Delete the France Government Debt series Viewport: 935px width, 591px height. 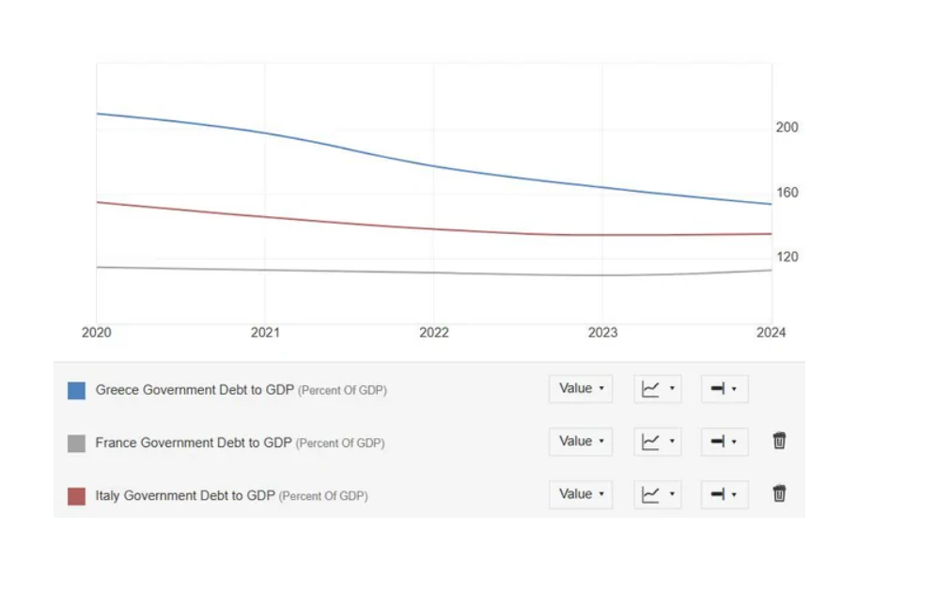[x=779, y=441]
